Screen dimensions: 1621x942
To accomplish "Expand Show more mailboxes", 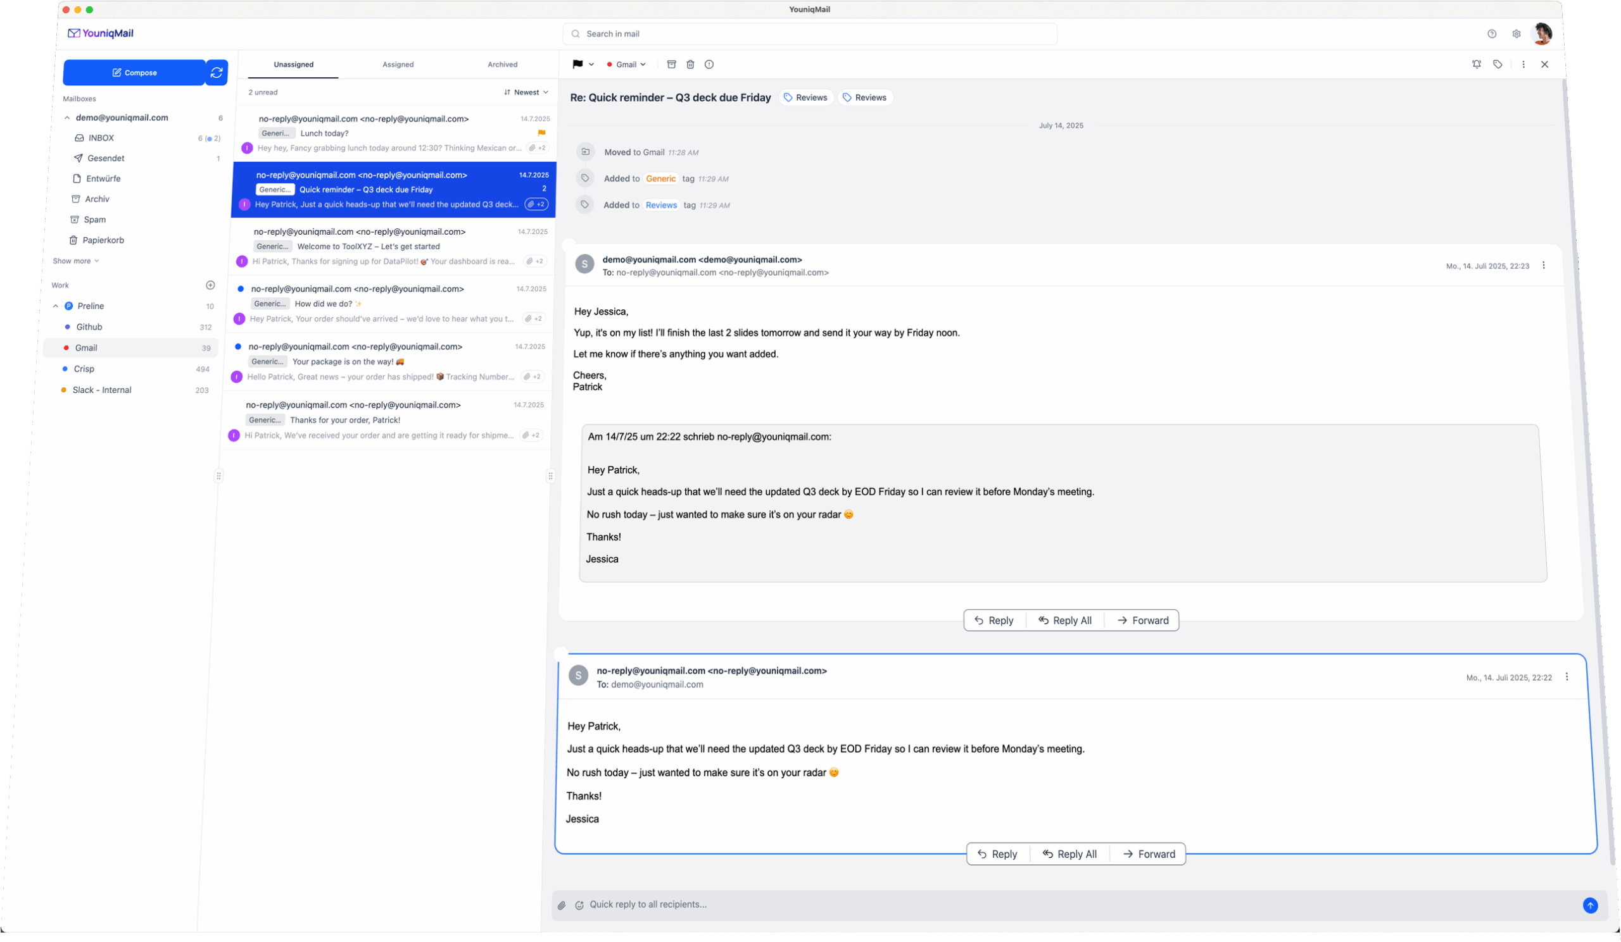I will coord(76,261).
